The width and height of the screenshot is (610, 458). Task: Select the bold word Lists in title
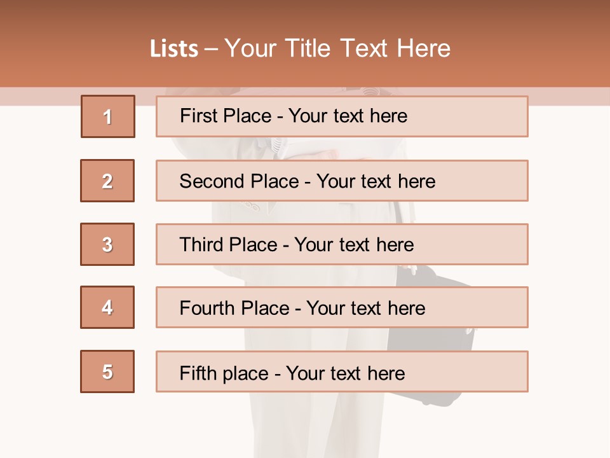tap(174, 49)
